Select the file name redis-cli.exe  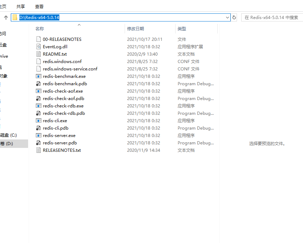click(55, 120)
